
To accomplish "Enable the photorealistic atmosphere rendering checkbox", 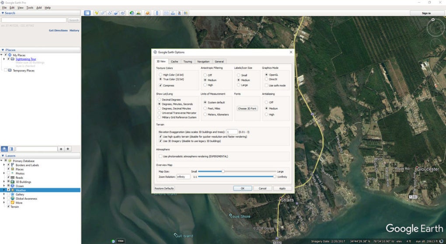I will click(x=160, y=156).
